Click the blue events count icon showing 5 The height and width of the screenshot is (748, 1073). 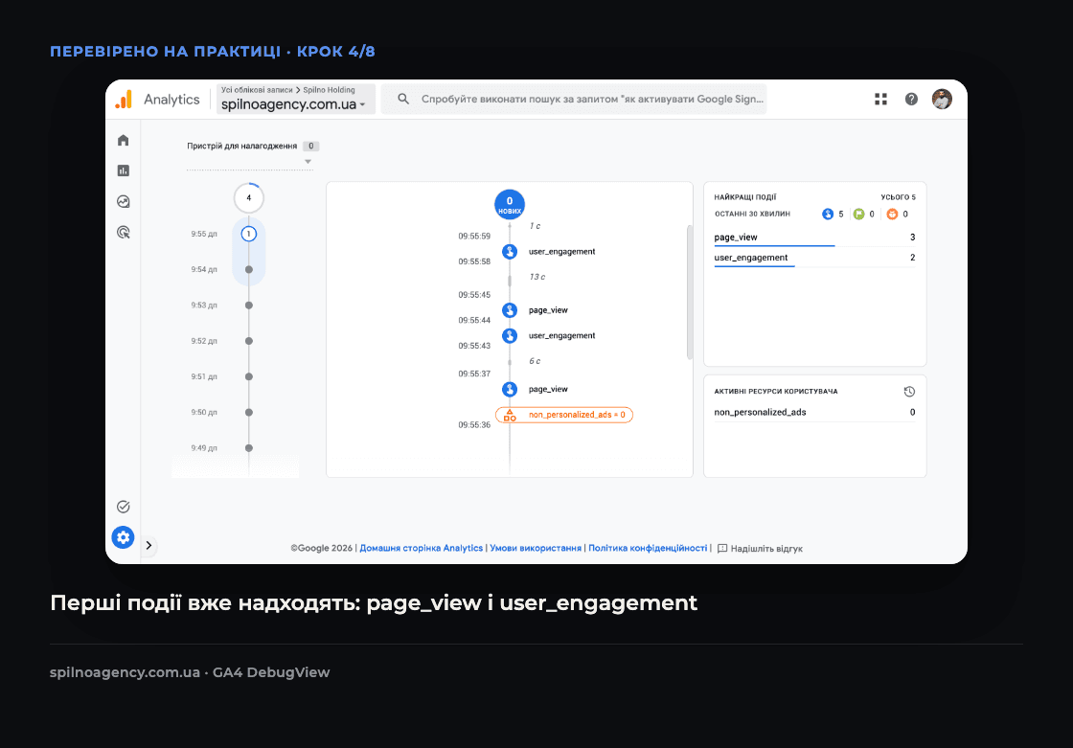828,215
